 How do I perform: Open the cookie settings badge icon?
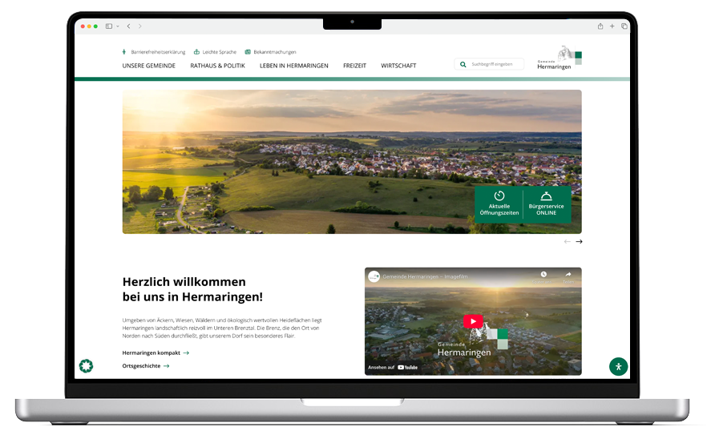86,365
